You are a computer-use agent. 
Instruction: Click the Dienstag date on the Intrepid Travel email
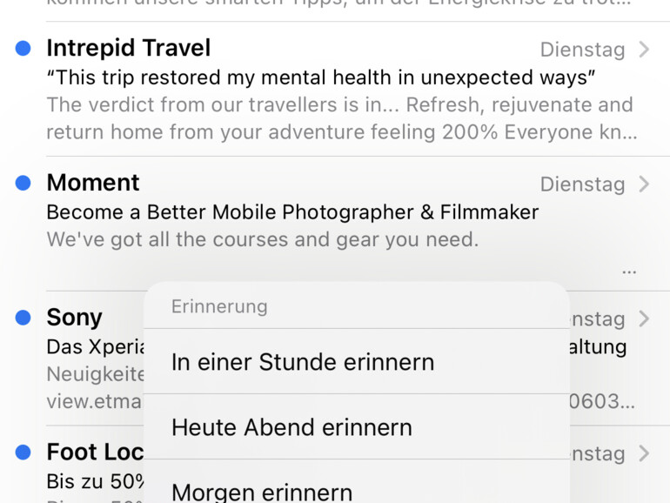[x=582, y=50]
